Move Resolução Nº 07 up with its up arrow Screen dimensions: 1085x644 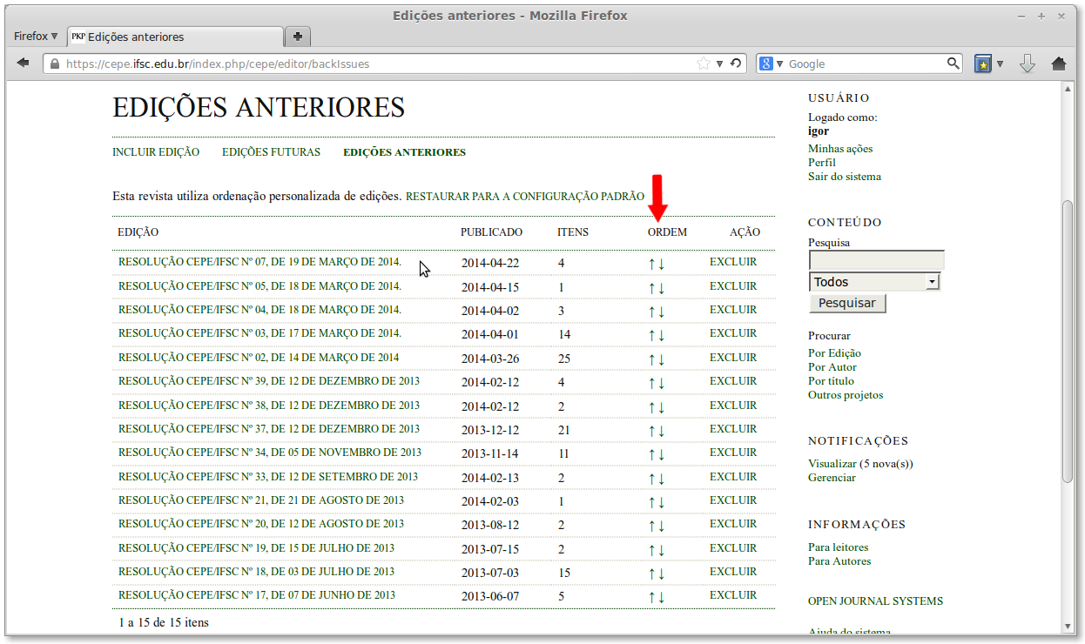(x=652, y=262)
